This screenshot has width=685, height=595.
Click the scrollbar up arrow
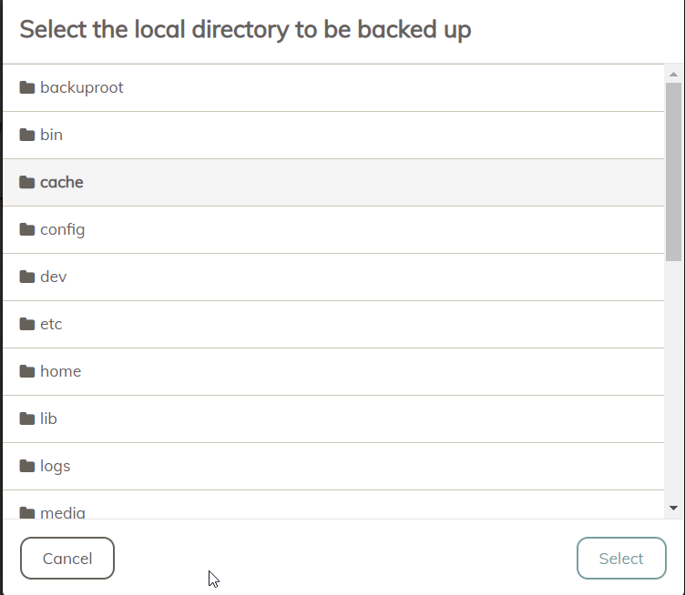coord(673,75)
